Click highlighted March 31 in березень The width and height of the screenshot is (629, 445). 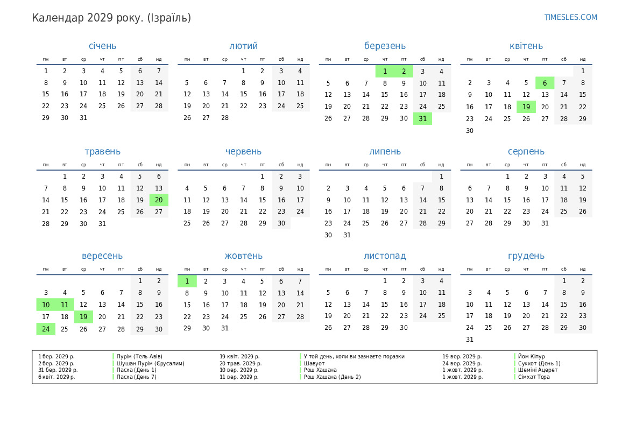422,118
